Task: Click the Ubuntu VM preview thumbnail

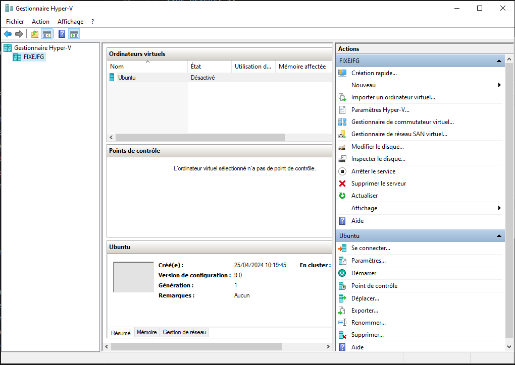Action: click(134, 277)
